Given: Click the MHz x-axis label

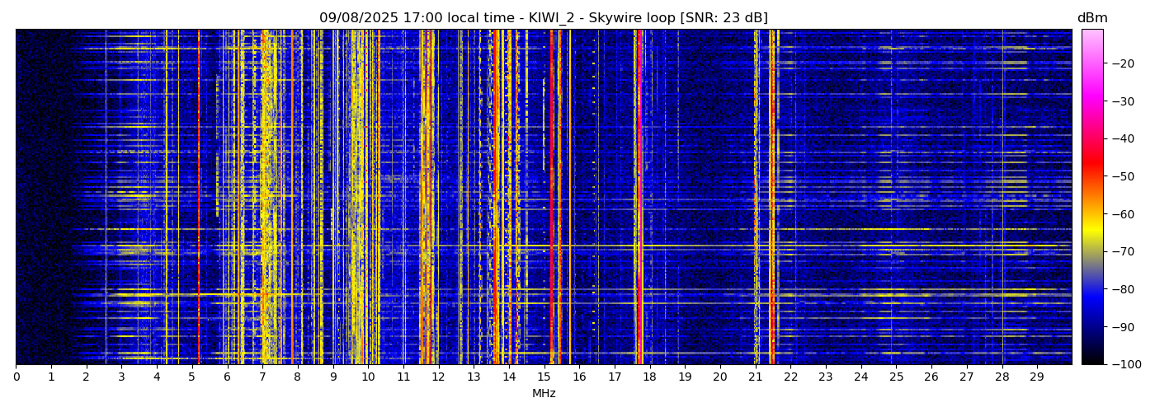Looking at the screenshot, I should tap(544, 394).
